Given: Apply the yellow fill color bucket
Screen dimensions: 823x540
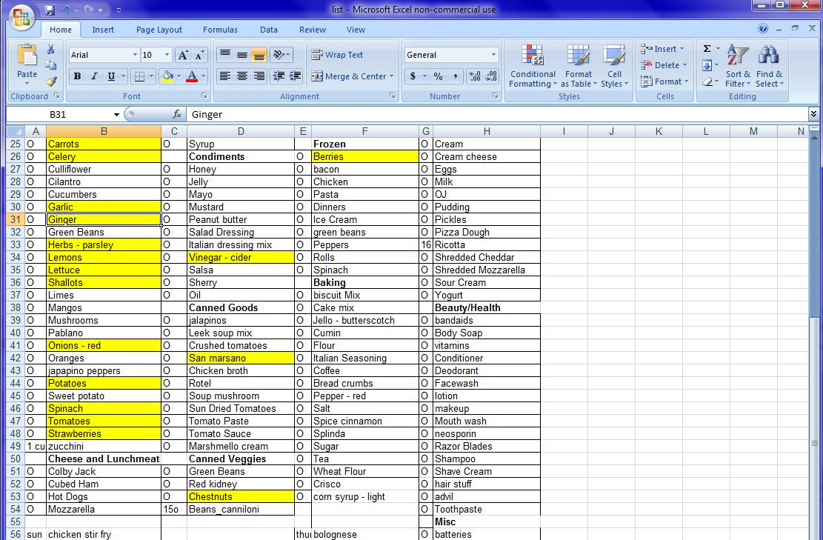Looking at the screenshot, I should [168, 76].
